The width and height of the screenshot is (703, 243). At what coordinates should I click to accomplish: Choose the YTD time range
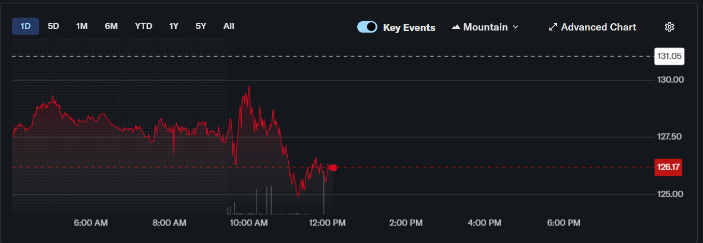[144, 26]
